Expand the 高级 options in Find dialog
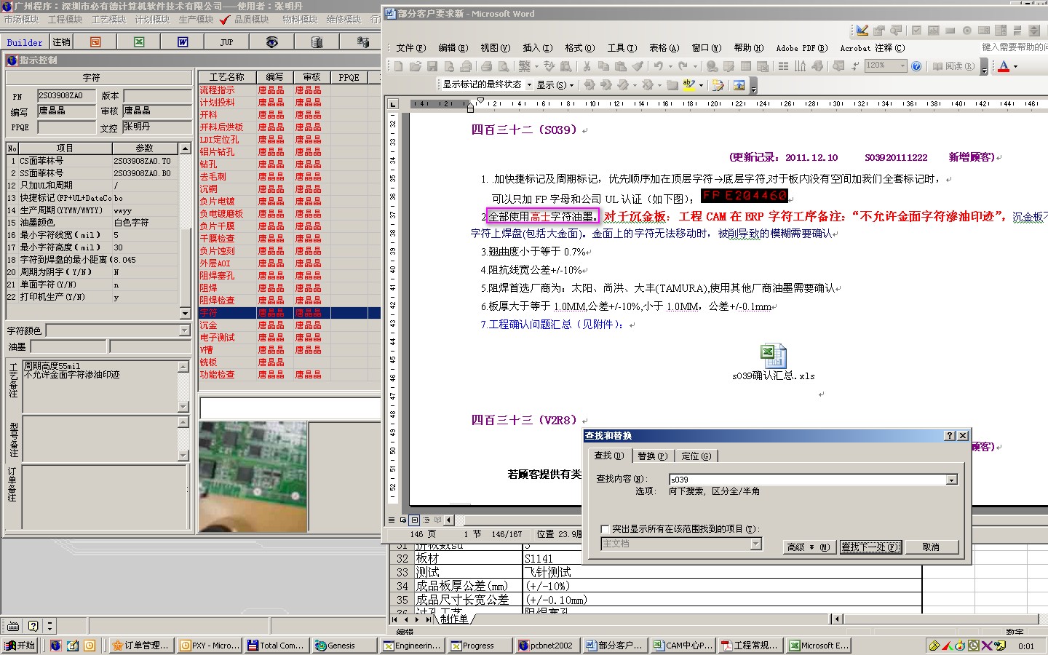Screen dimensions: 1048x655 point(809,547)
